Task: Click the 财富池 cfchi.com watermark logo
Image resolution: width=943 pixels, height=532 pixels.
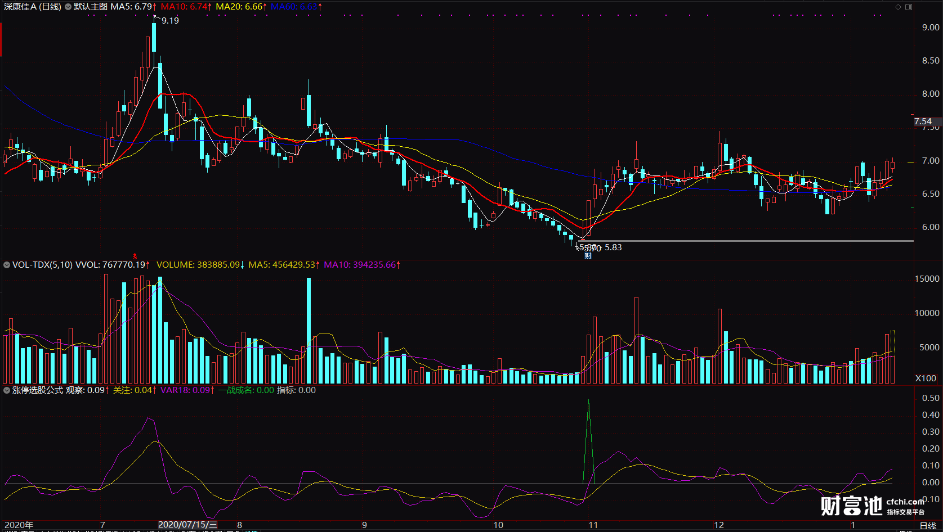Action: (x=872, y=506)
